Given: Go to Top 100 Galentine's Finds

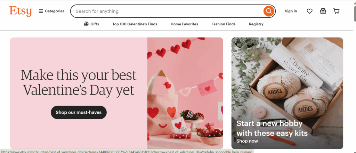Looking at the screenshot, I should click(135, 24).
